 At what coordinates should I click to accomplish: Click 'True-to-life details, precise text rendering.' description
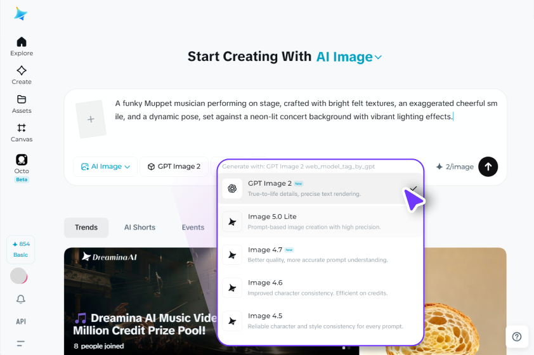pyautogui.click(x=304, y=194)
